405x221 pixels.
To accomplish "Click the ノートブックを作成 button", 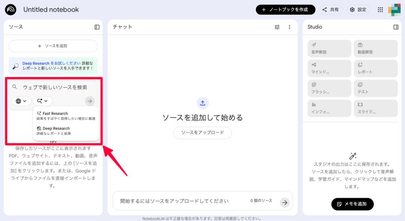I will click(286, 9).
